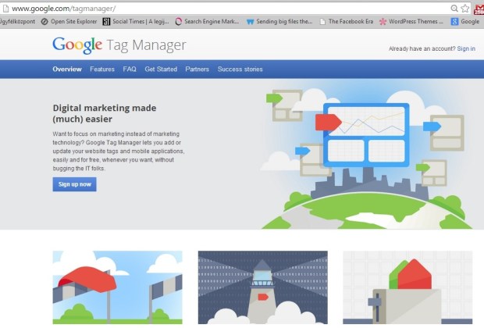
Task: Open the Partners tab
Action: click(197, 70)
